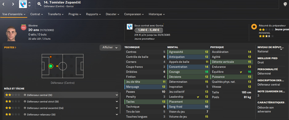Screen dimensions: 289x120
Task: Click the Gorica crest beside contract info
Action: click(x=130, y=27)
